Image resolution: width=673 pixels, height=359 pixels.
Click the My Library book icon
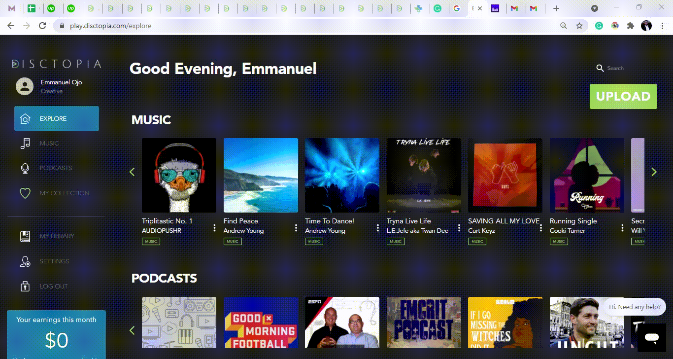pos(25,236)
